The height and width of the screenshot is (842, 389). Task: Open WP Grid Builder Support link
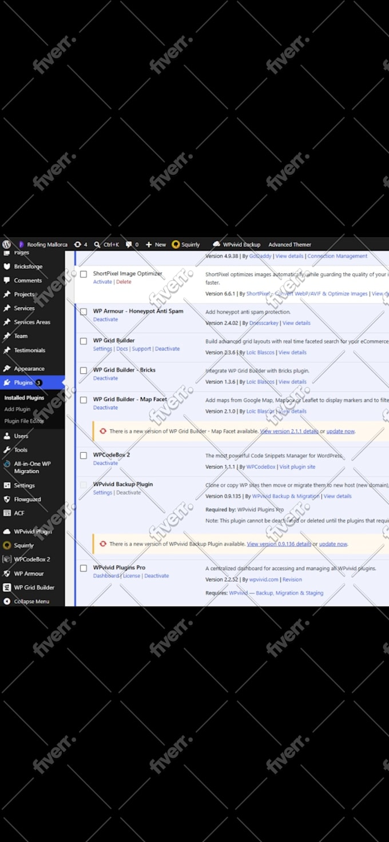point(141,349)
